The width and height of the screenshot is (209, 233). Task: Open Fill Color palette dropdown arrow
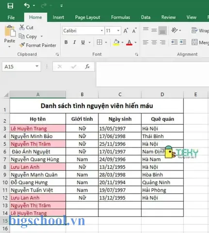123,42
